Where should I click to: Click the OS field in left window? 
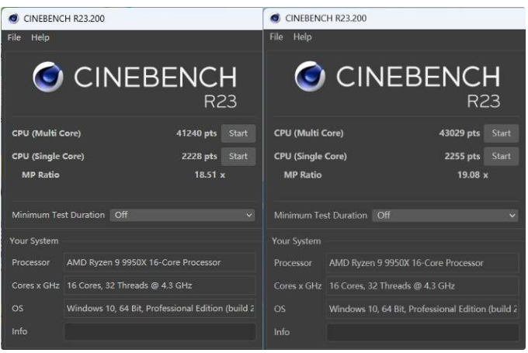(x=159, y=309)
